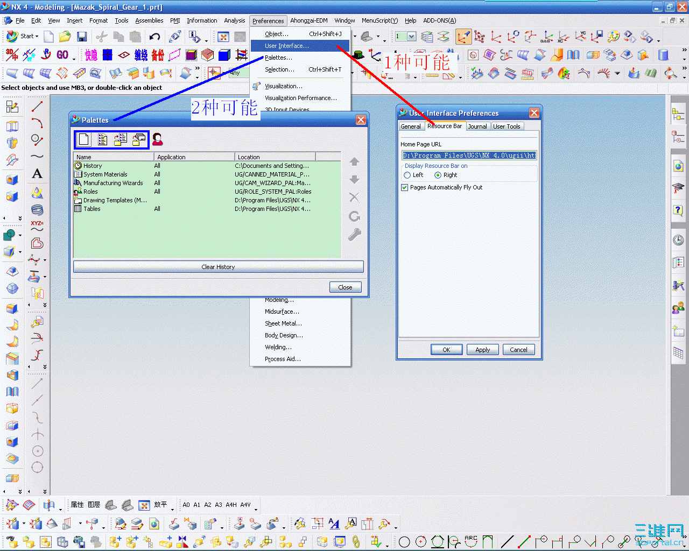Switch to the User Tools tab
Viewport: 689px width, 551px height.
pos(507,126)
